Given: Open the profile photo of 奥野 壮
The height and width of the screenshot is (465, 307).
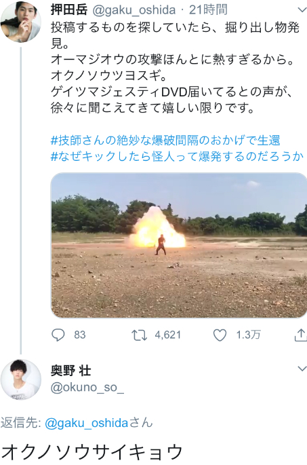Looking at the screenshot, I should 21,379.
